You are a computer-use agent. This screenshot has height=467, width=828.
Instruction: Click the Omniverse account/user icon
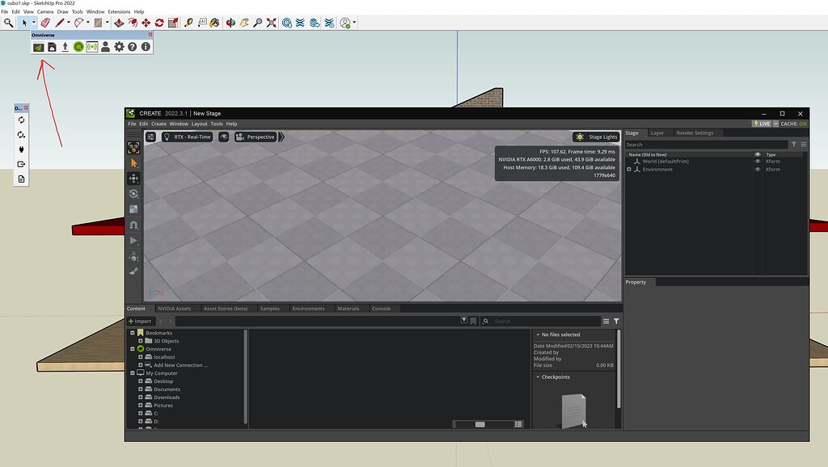(x=105, y=47)
